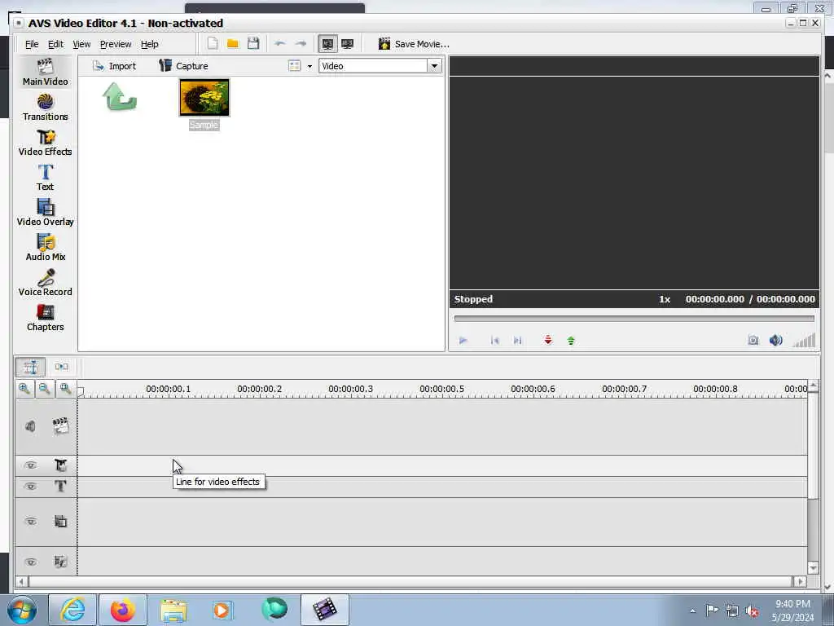
Task: Click Save Movie button
Action: [x=413, y=44]
